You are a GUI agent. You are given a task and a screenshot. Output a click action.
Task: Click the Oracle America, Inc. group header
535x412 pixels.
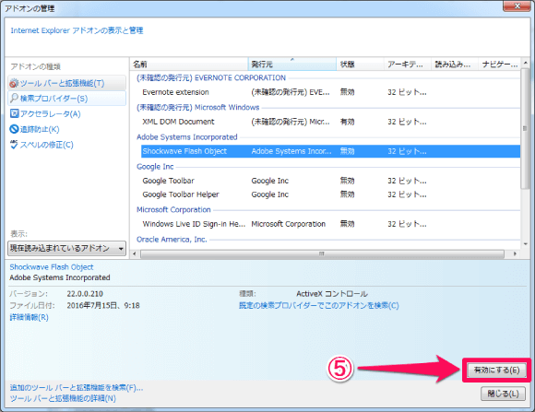172,240
